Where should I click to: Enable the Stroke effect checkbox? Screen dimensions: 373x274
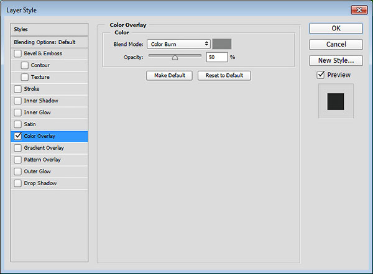[17, 89]
